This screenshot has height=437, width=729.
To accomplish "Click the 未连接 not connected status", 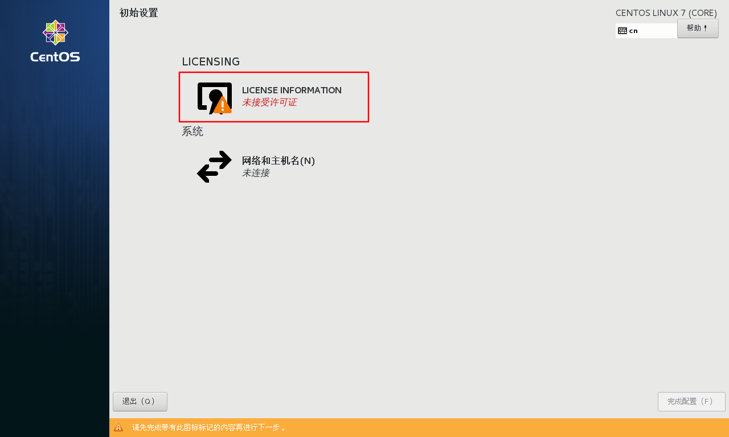I will click(x=256, y=173).
